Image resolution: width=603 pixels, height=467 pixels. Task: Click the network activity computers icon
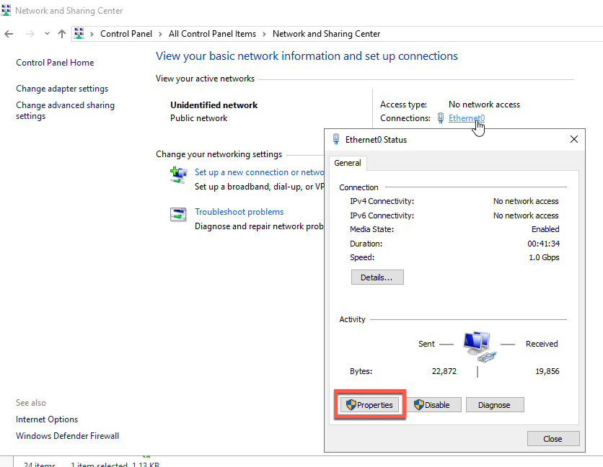480,347
